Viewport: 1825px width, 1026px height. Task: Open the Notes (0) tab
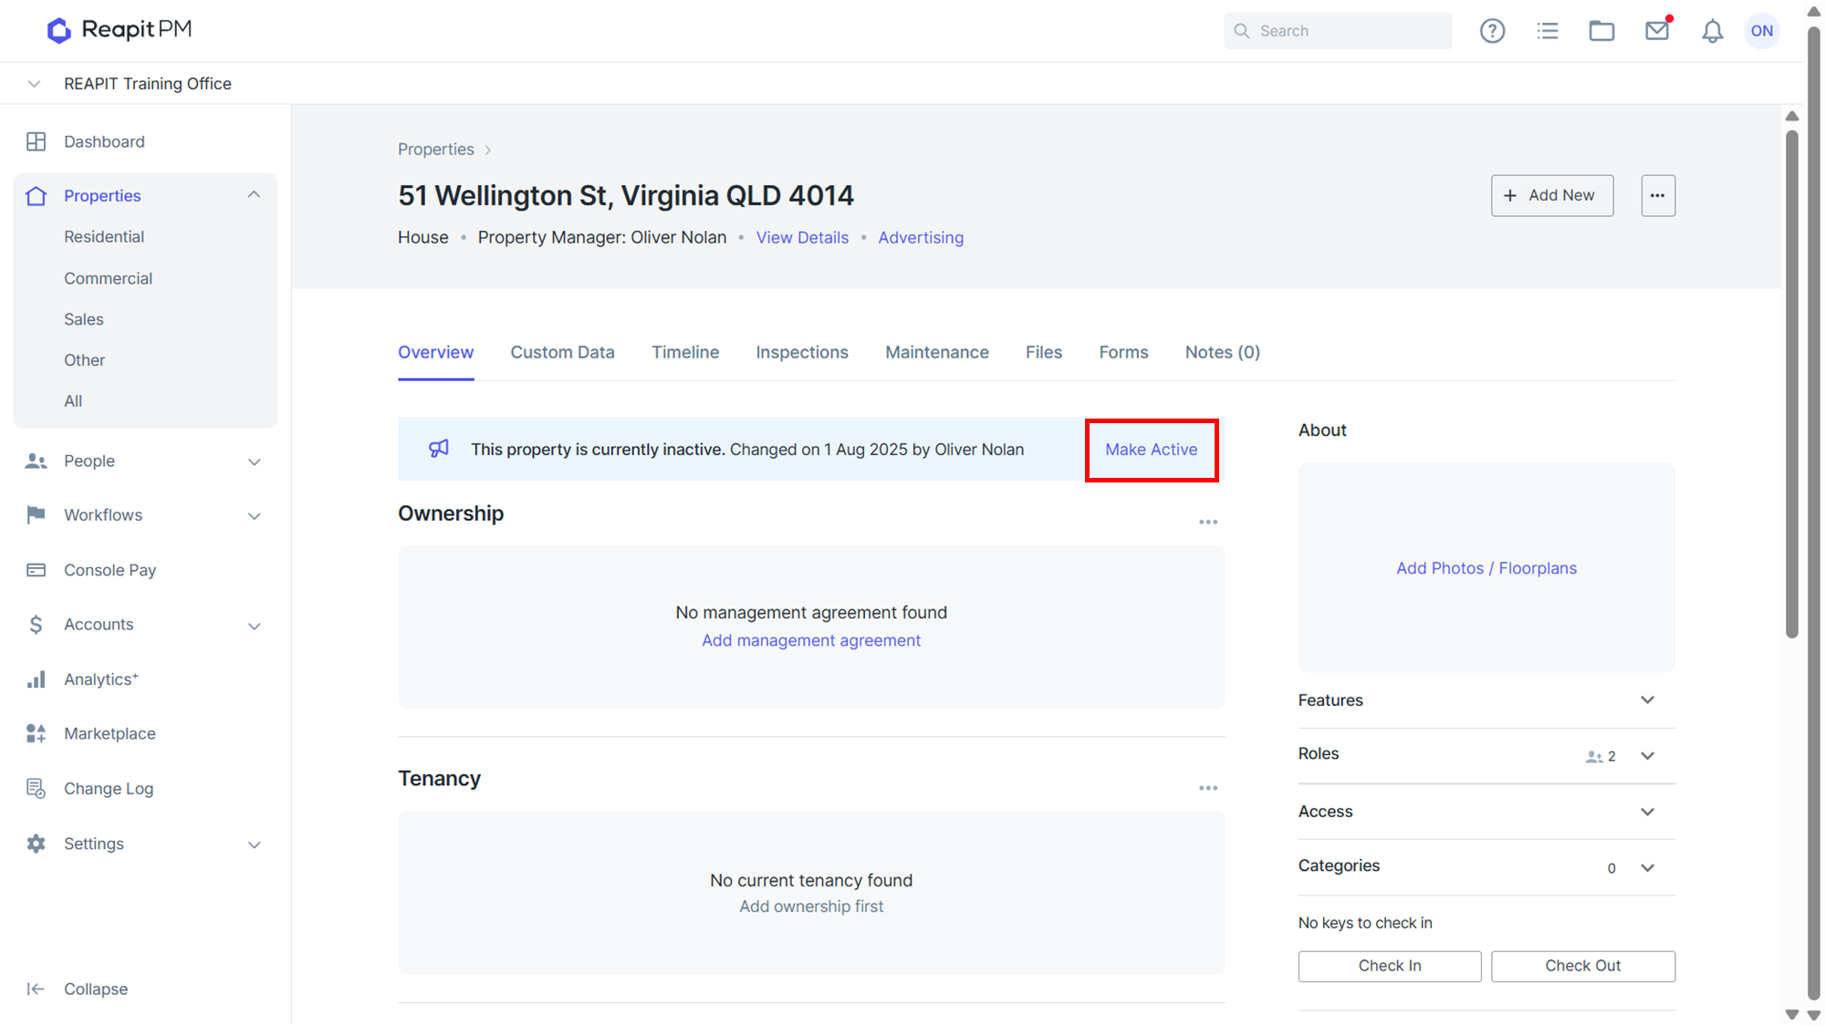point(1223,352)
